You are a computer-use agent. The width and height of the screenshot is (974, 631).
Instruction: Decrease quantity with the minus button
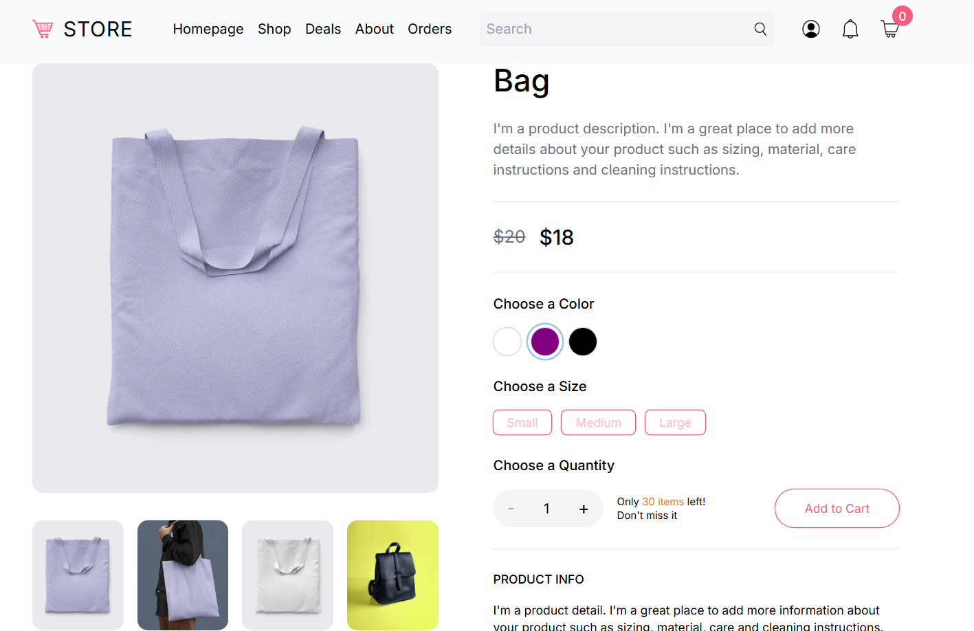pyautogui.click(x=511, y=509)
